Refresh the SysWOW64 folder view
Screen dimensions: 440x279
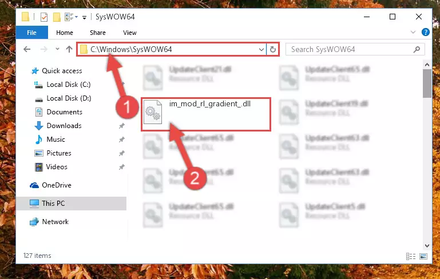click(x=272, y=49)
